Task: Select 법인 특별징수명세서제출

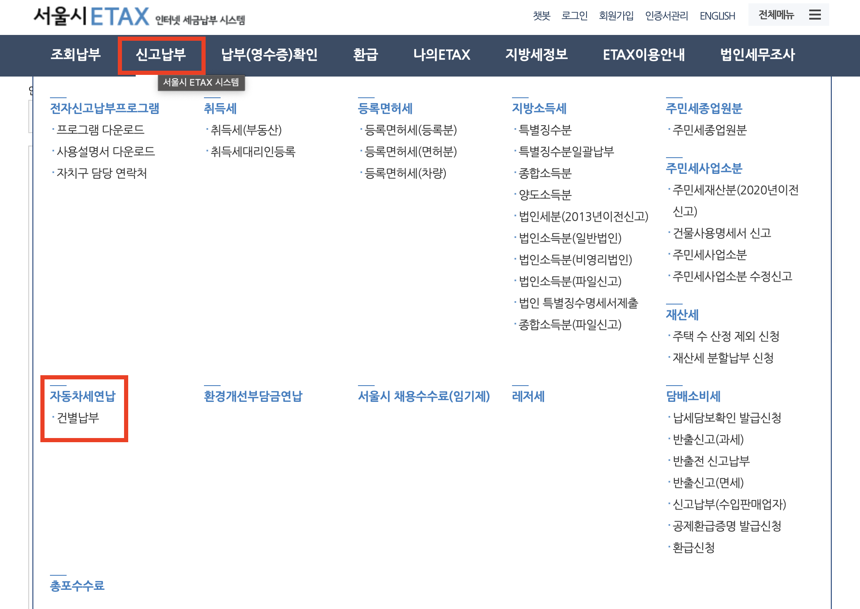Action: tap(579, 303)
